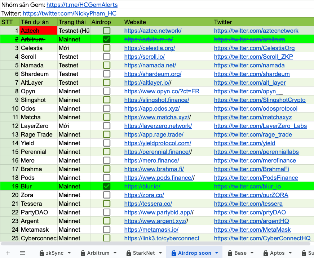This screenshot has height=258, width=314.
Task: Check Airdrop box for Celestia
Action: point(107,48)
